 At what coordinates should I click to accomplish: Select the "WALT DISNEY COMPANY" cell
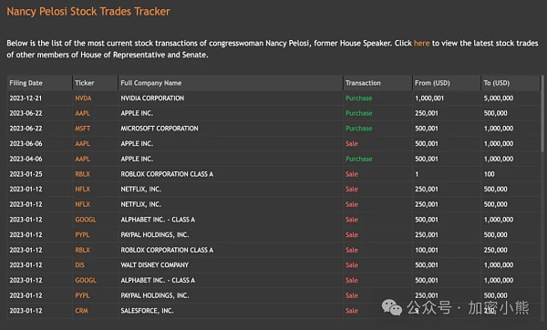click(x=155, y=265)
